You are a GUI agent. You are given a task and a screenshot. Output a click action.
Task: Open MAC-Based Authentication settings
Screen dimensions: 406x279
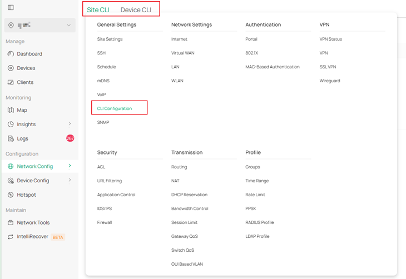click(273, 67)
